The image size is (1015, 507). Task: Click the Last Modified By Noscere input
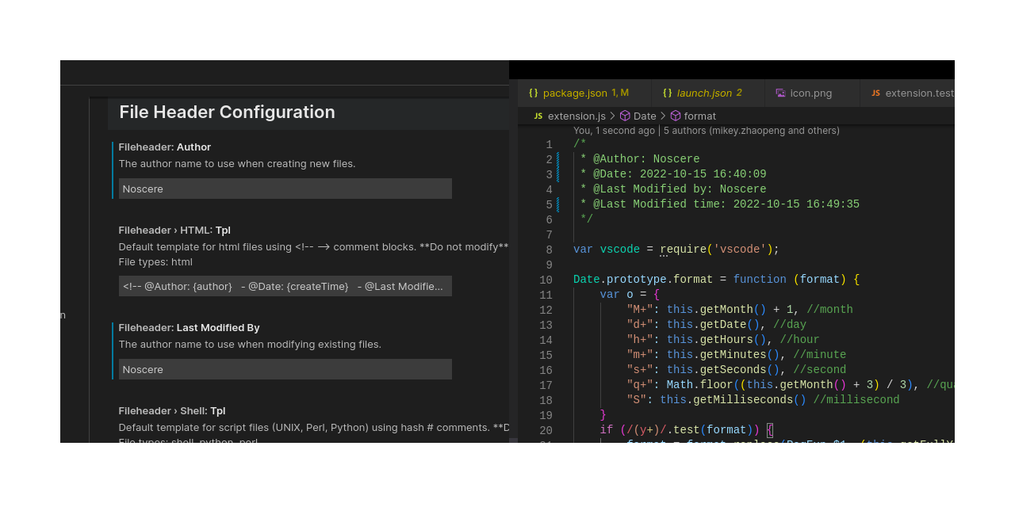pyautogui.click(x=285, y=369)
